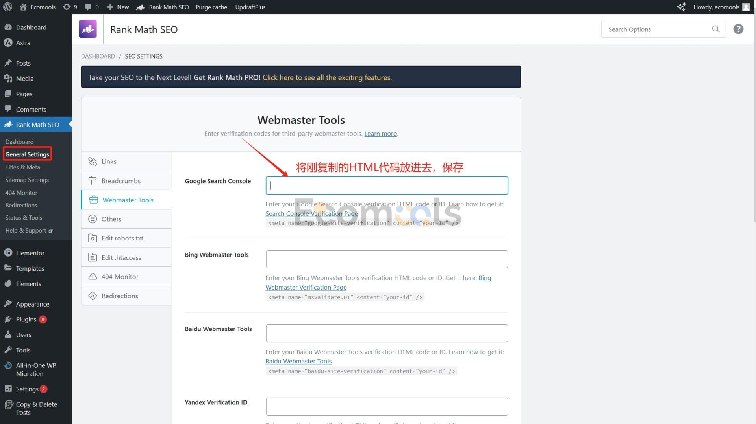Open Rank Math Dashboard submenu
Image resolution: width=756 pixels, height=424 pixels.
[x=19, y=142]
